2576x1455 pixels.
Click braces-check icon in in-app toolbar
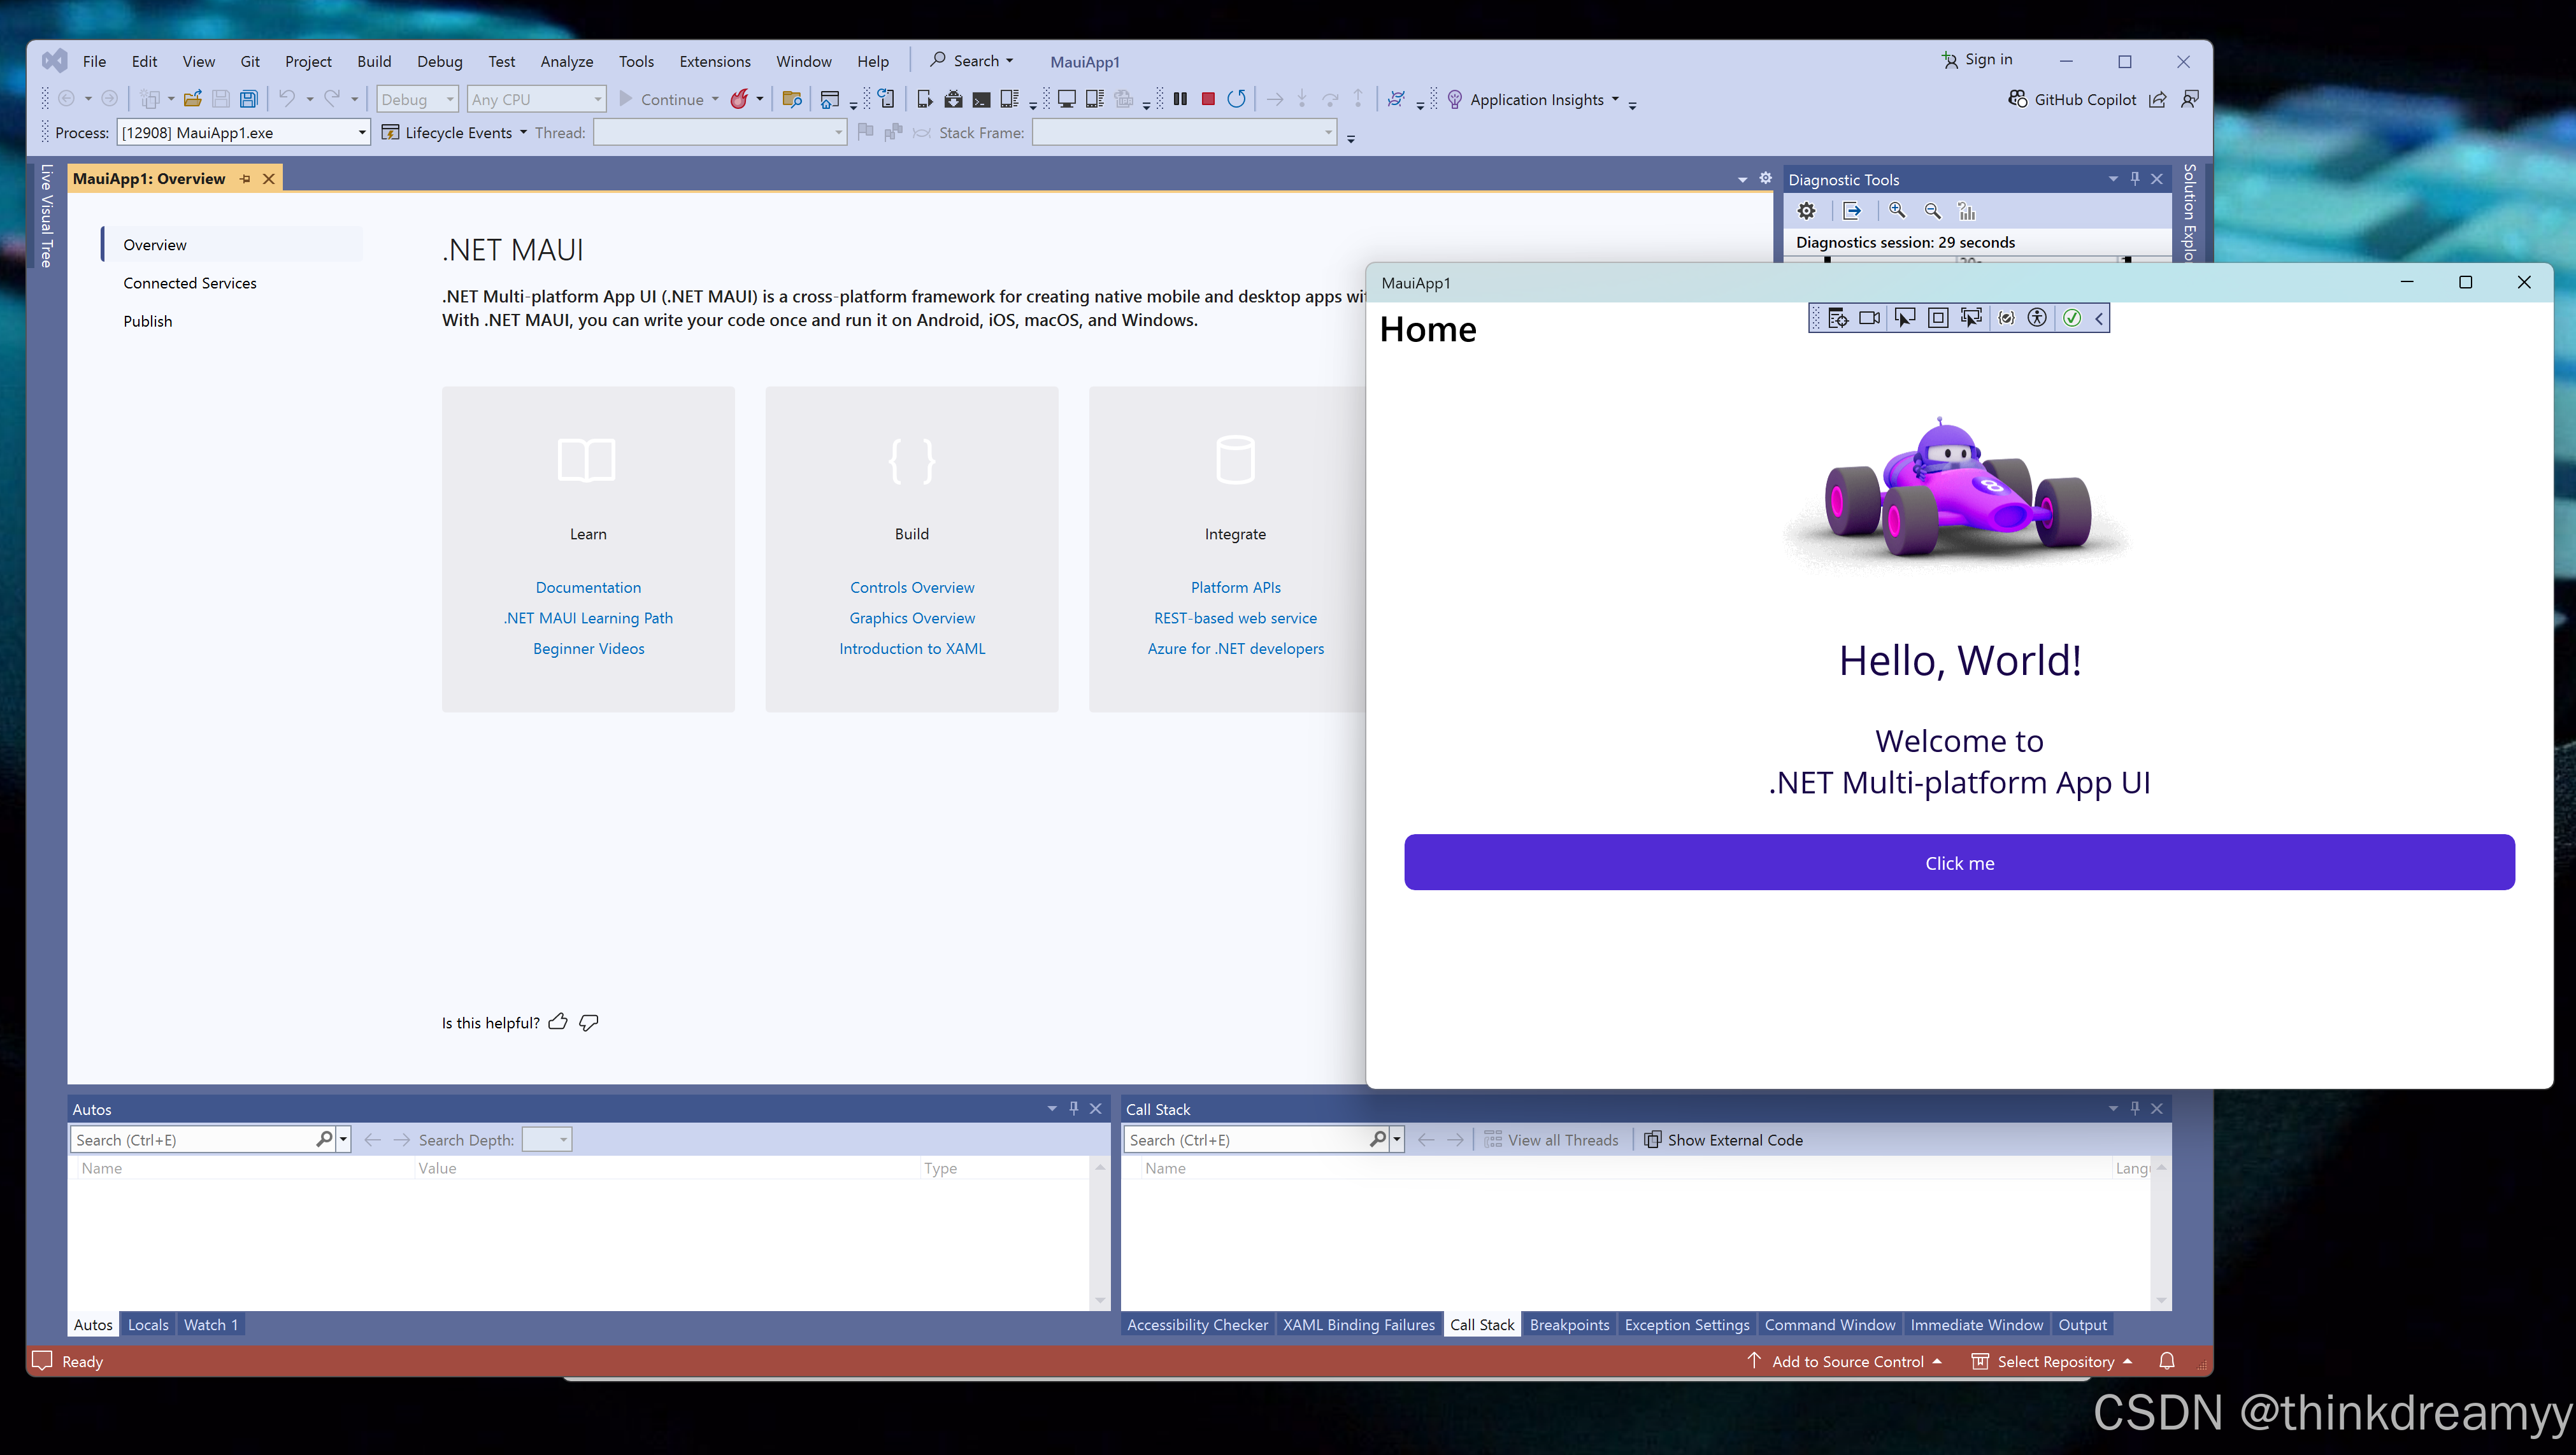pyautogui.click(x=2006, y=318)
